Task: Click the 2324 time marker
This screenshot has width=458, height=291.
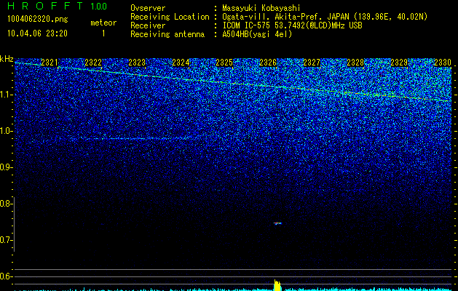Action: click(x=181, y=63)
